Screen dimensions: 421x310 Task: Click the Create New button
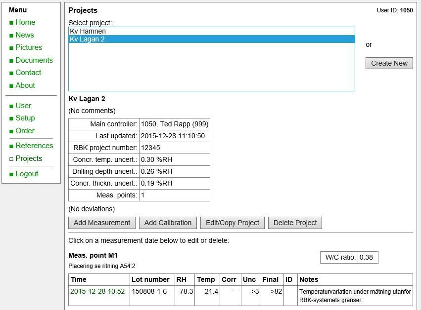pos(389,63)
